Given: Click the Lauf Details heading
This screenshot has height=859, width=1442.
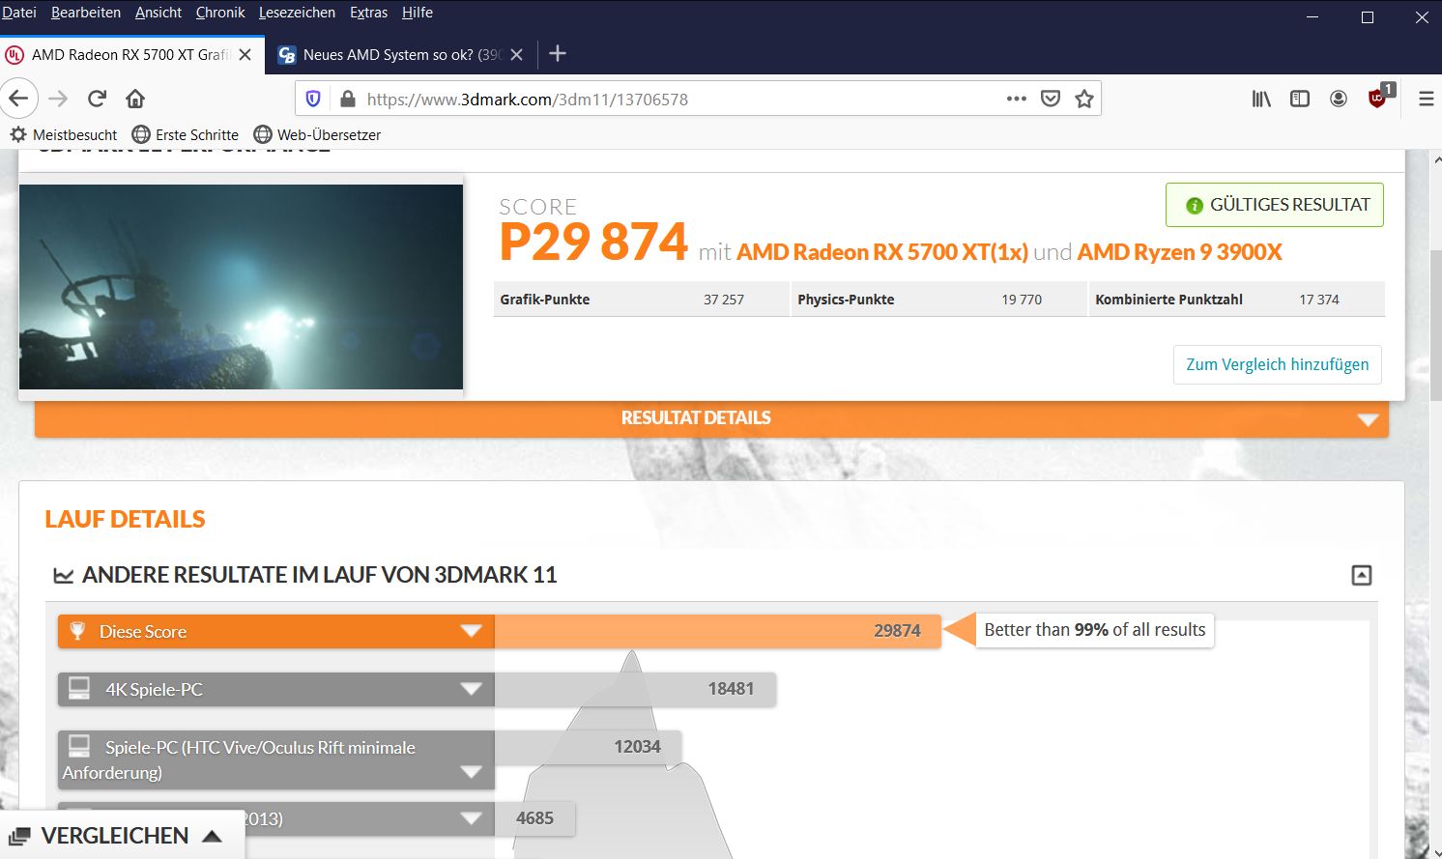Looking at the screenshot, I should click(125, 519).
